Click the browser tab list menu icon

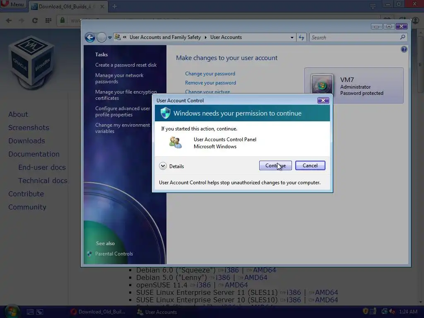(x=373, y=6)
